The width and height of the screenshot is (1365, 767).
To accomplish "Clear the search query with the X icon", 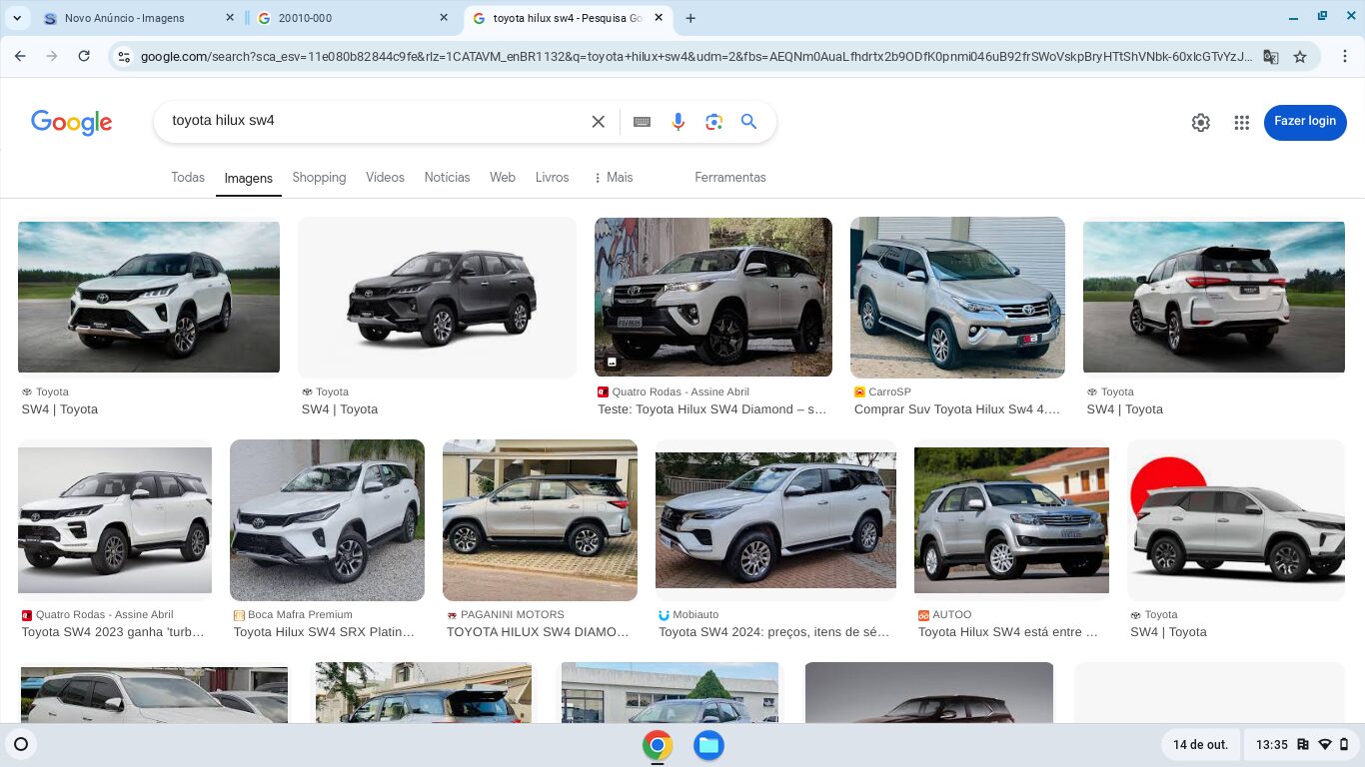I will tap(598, 121).
